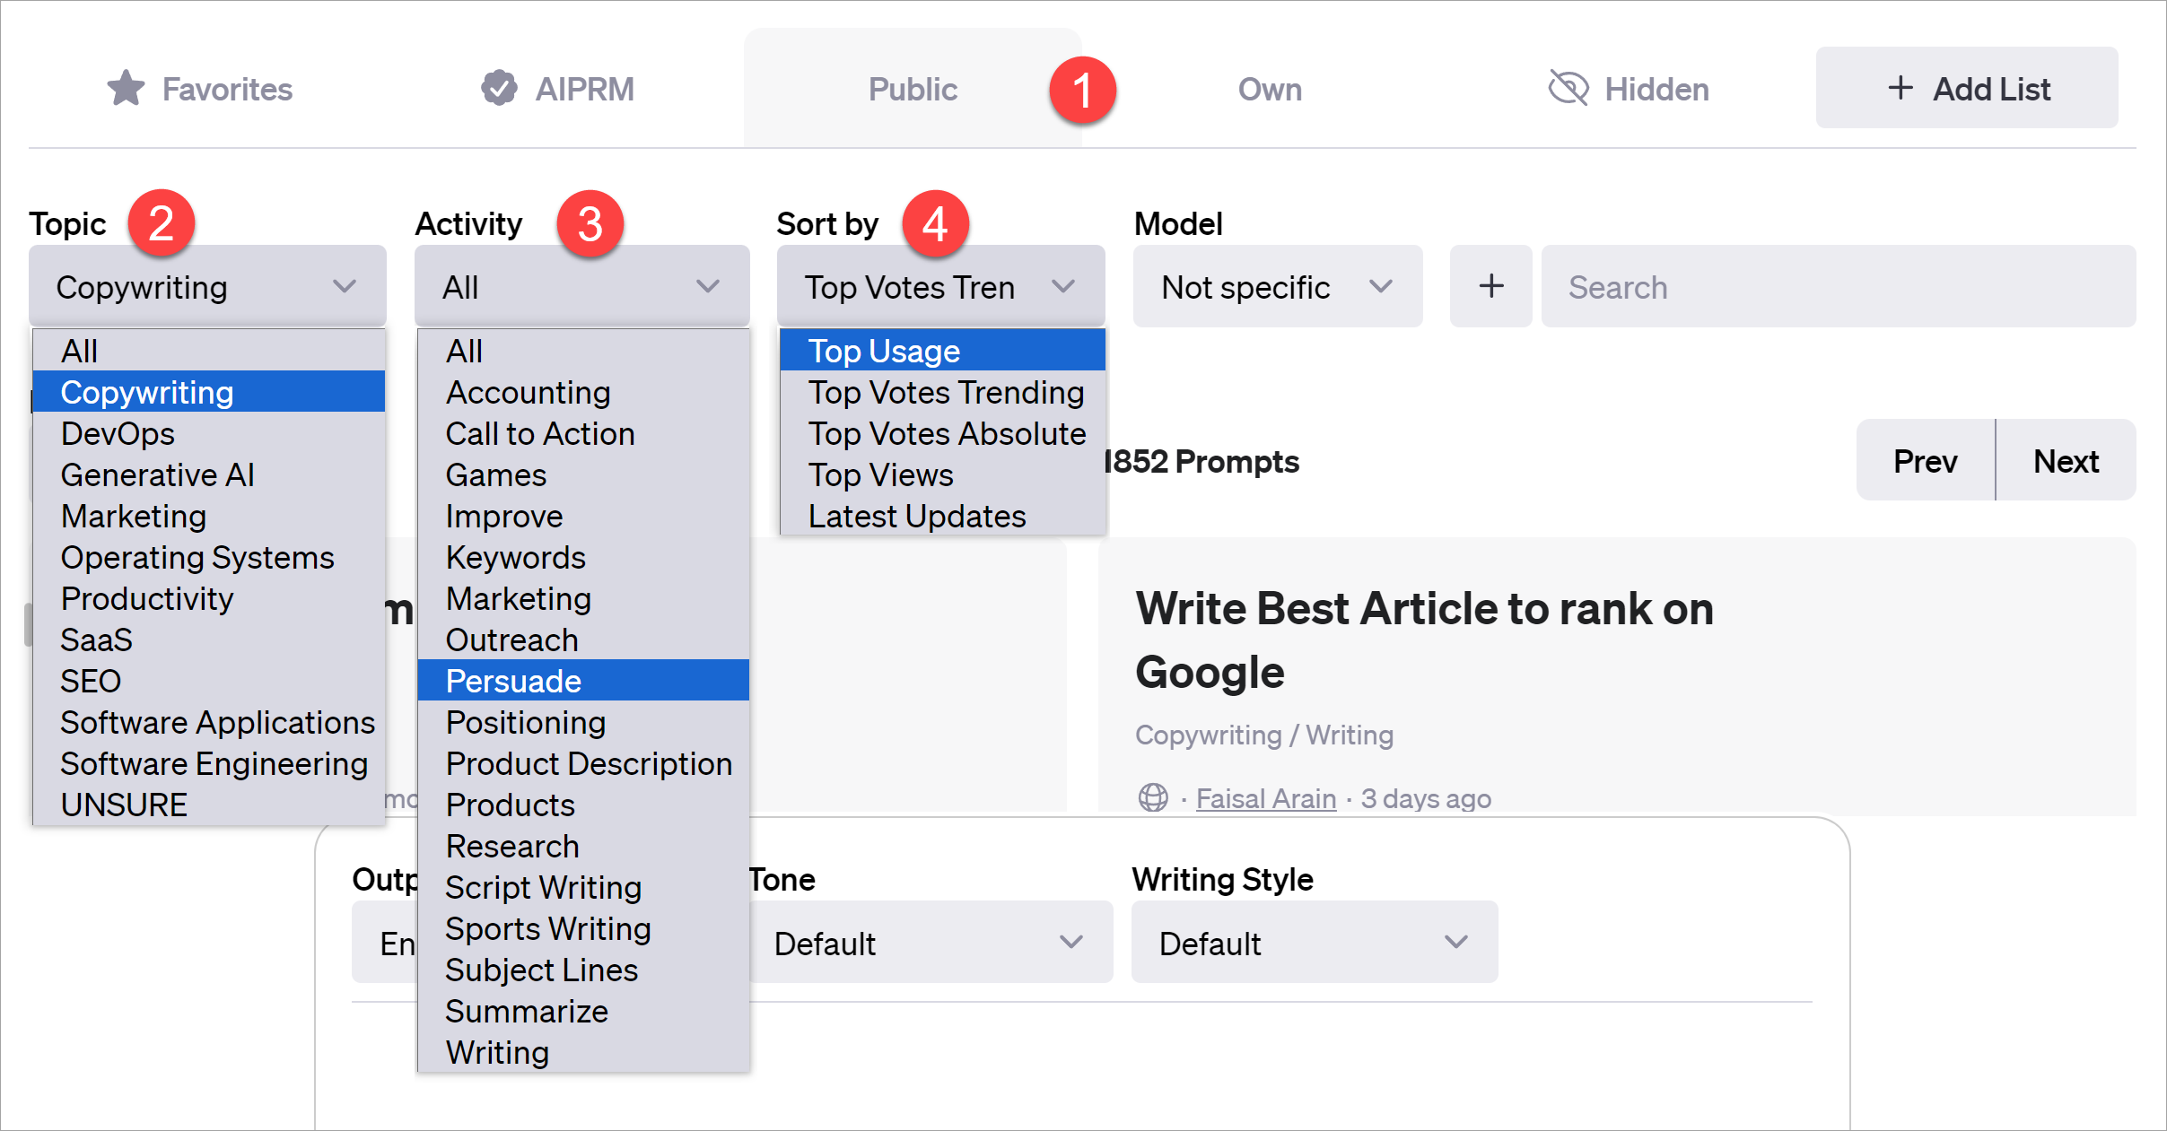This screenshot has height=1131, width=2167.
Task: Click the AIPRM verified badge icon
Action: point(499,88)
